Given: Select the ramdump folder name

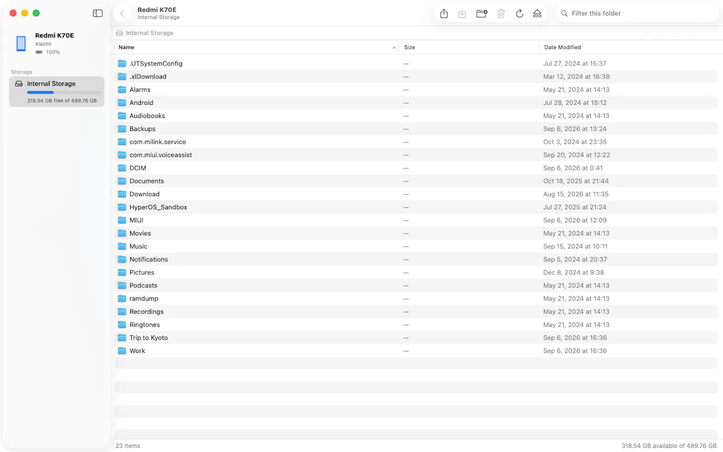Looking at the screenshot, I should tap(144, 299).
